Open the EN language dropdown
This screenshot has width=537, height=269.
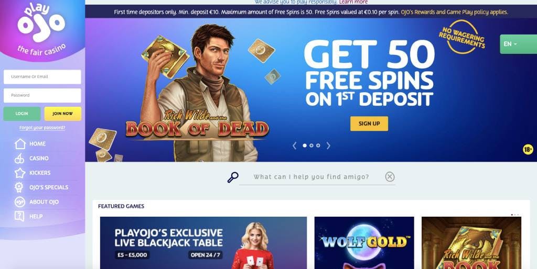click(518, 44)
